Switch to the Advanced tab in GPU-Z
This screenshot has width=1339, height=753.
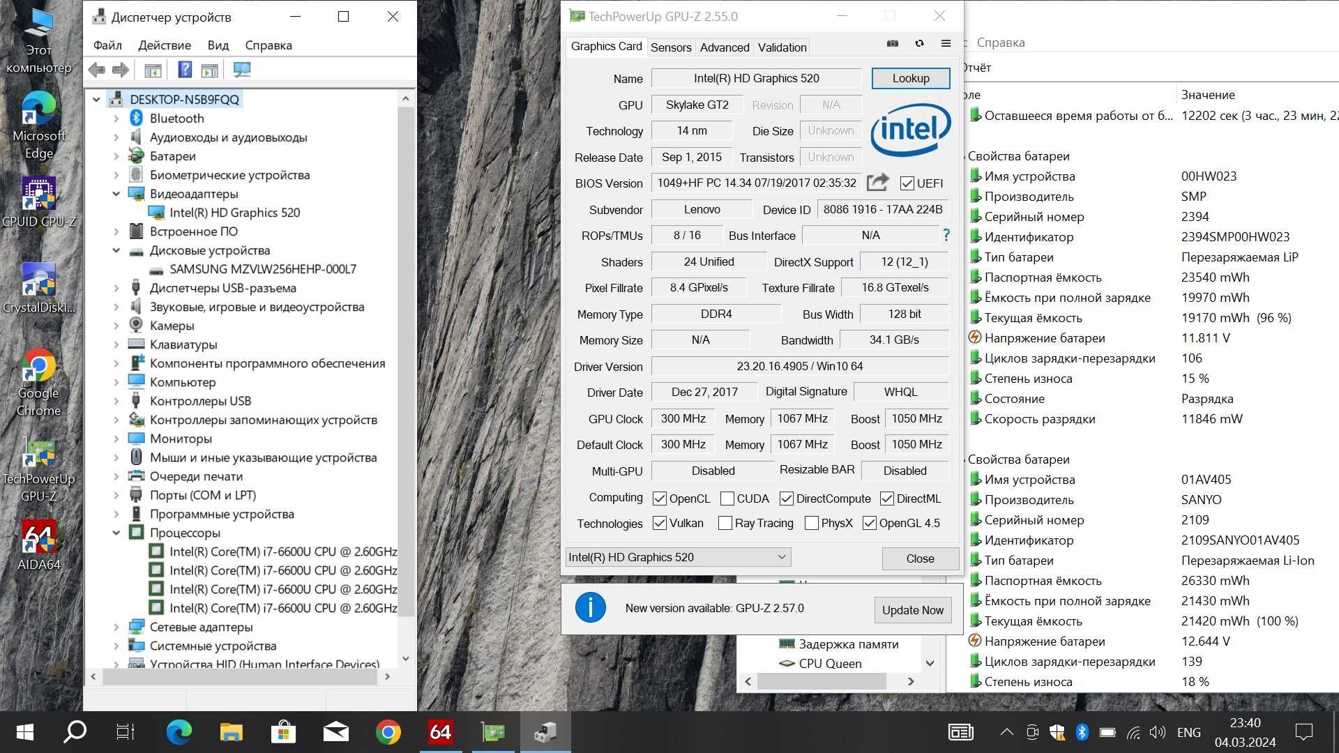coord(725,47)
